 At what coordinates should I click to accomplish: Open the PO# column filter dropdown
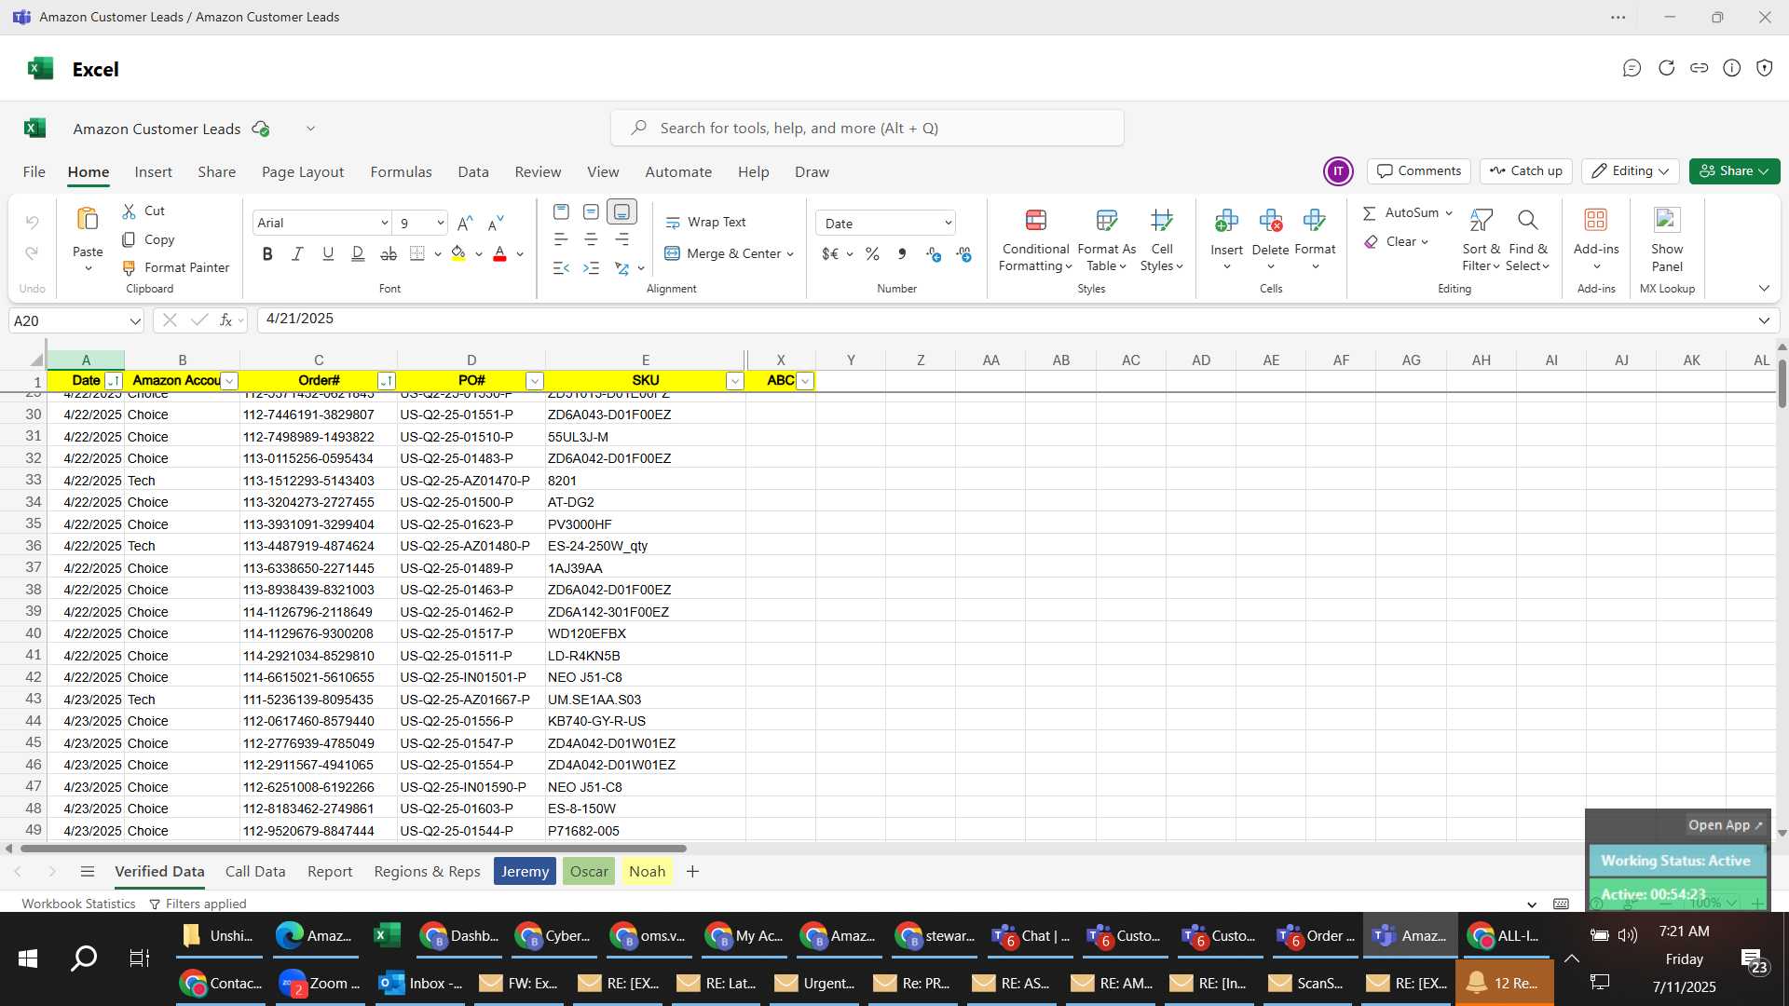pos(535,381)
